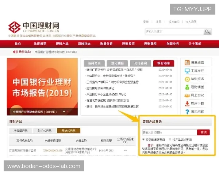Open the 新闻动态 navigation item

coord(84,44)
